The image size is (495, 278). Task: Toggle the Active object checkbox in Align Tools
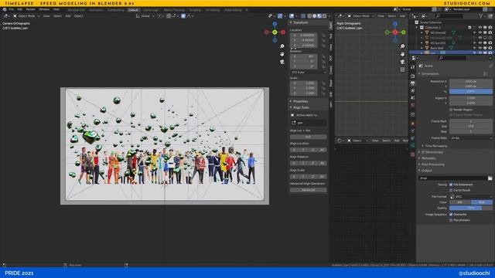point(292,115)
